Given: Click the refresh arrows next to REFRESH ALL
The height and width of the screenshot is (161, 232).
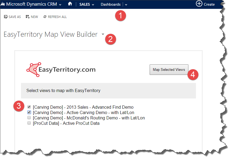Looking at the screenshot, I should point(45,17).
